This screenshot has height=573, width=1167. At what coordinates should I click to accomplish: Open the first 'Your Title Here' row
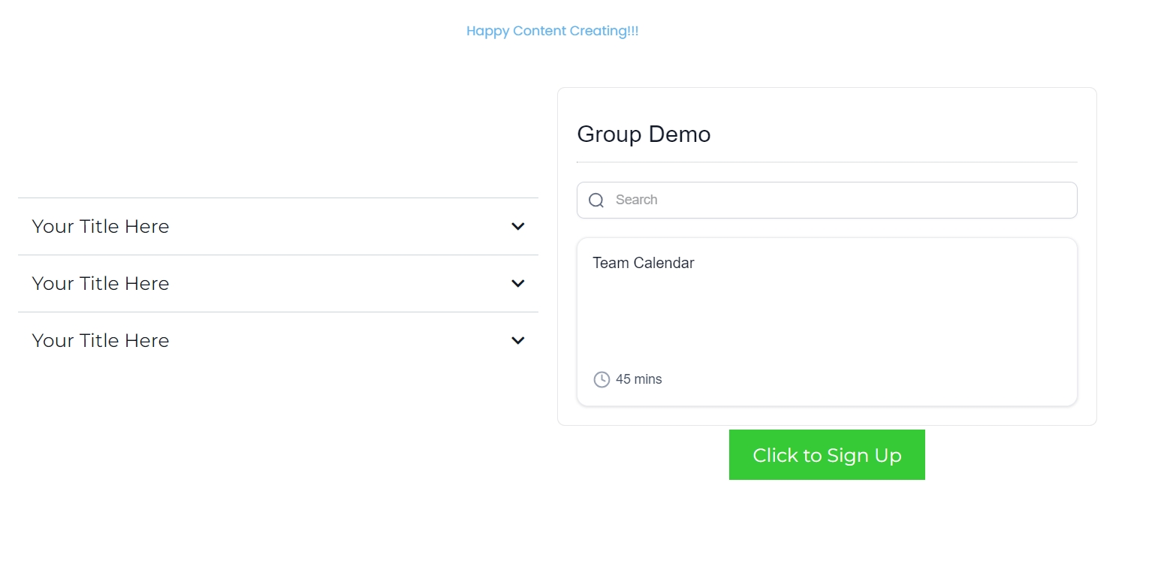point(101,226)
